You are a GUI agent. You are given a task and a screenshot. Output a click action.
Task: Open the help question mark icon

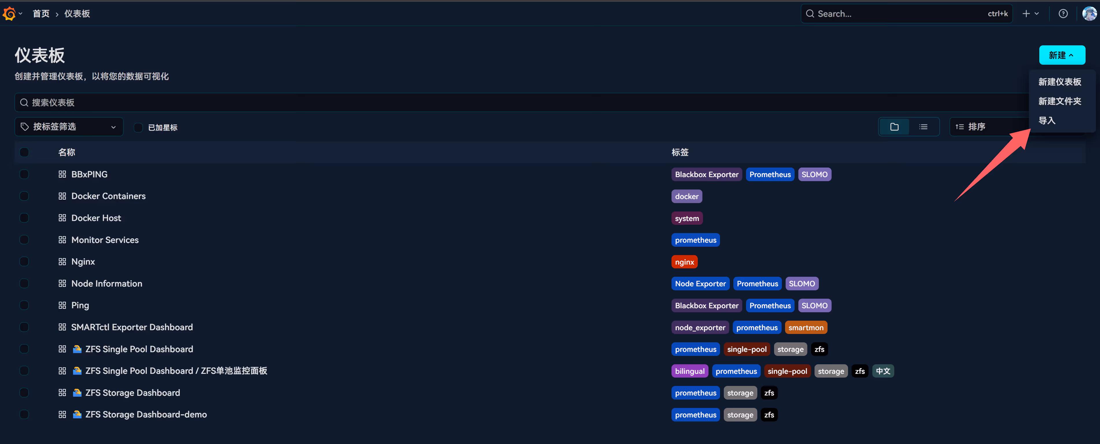coord(1063,14)
